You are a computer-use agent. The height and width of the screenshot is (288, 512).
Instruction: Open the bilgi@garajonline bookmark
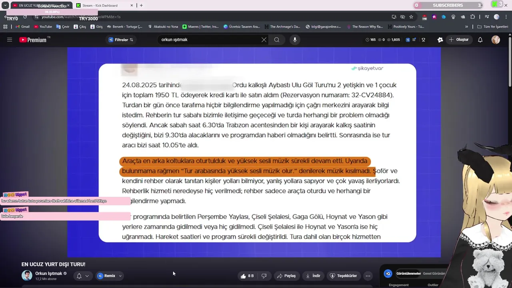[323, 27]
